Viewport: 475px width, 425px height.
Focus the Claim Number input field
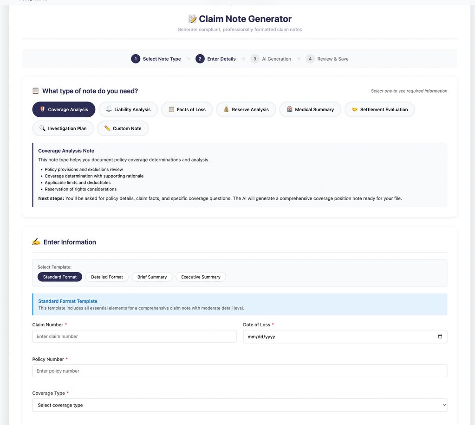click(134, 336)
